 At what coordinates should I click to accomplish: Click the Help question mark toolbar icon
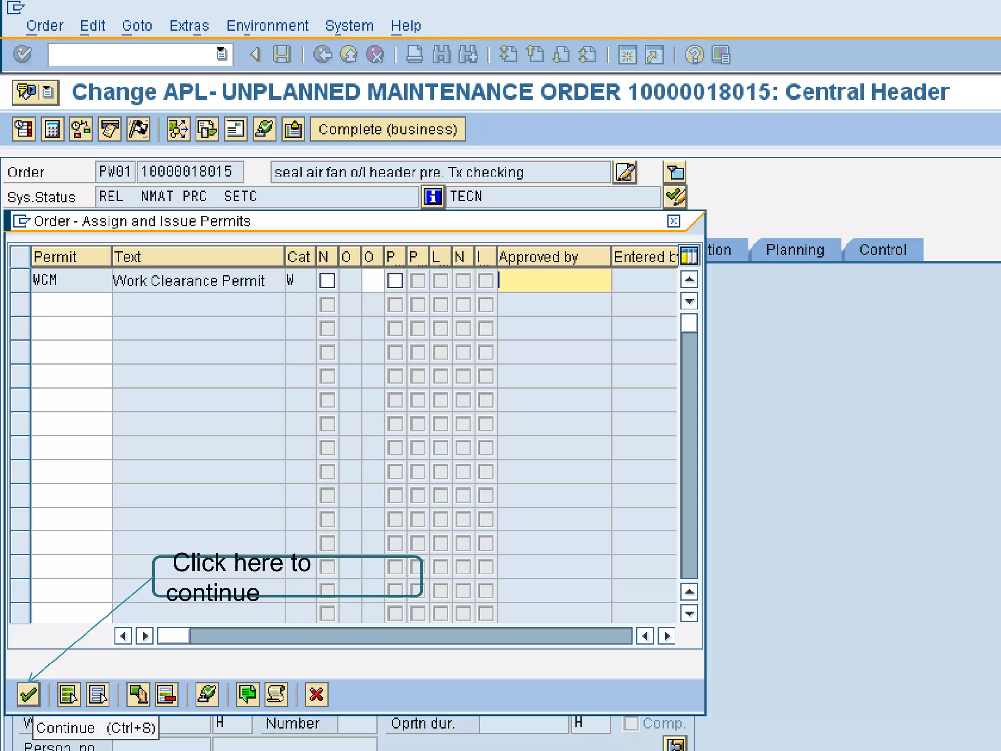coord(694,54)
